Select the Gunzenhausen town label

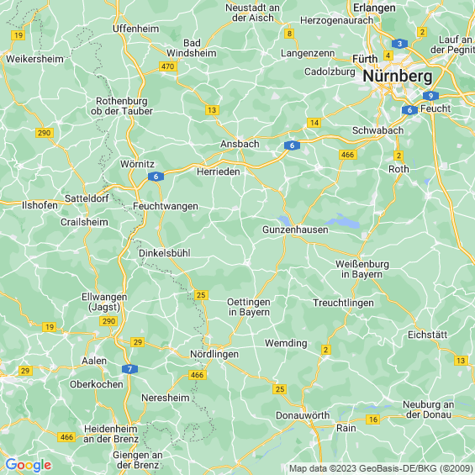coord(295,230)
